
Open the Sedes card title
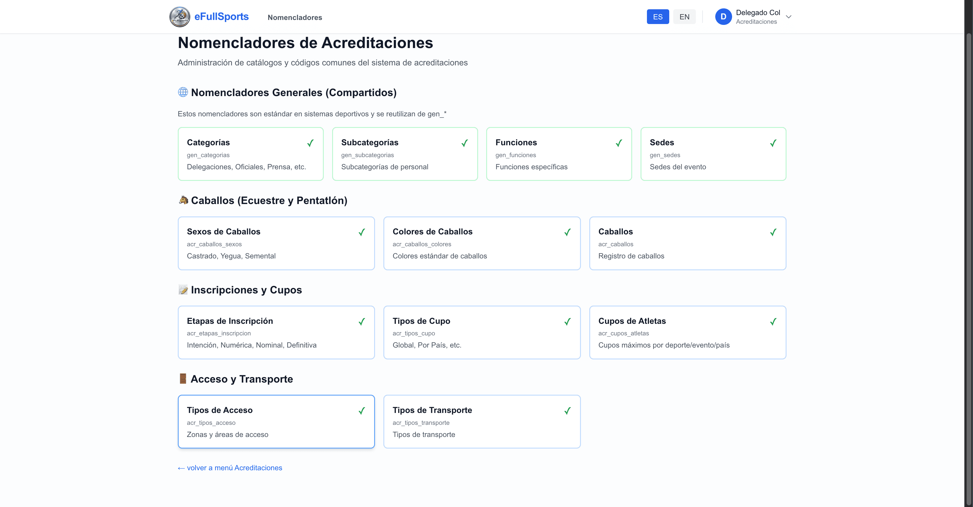point(662,142)
